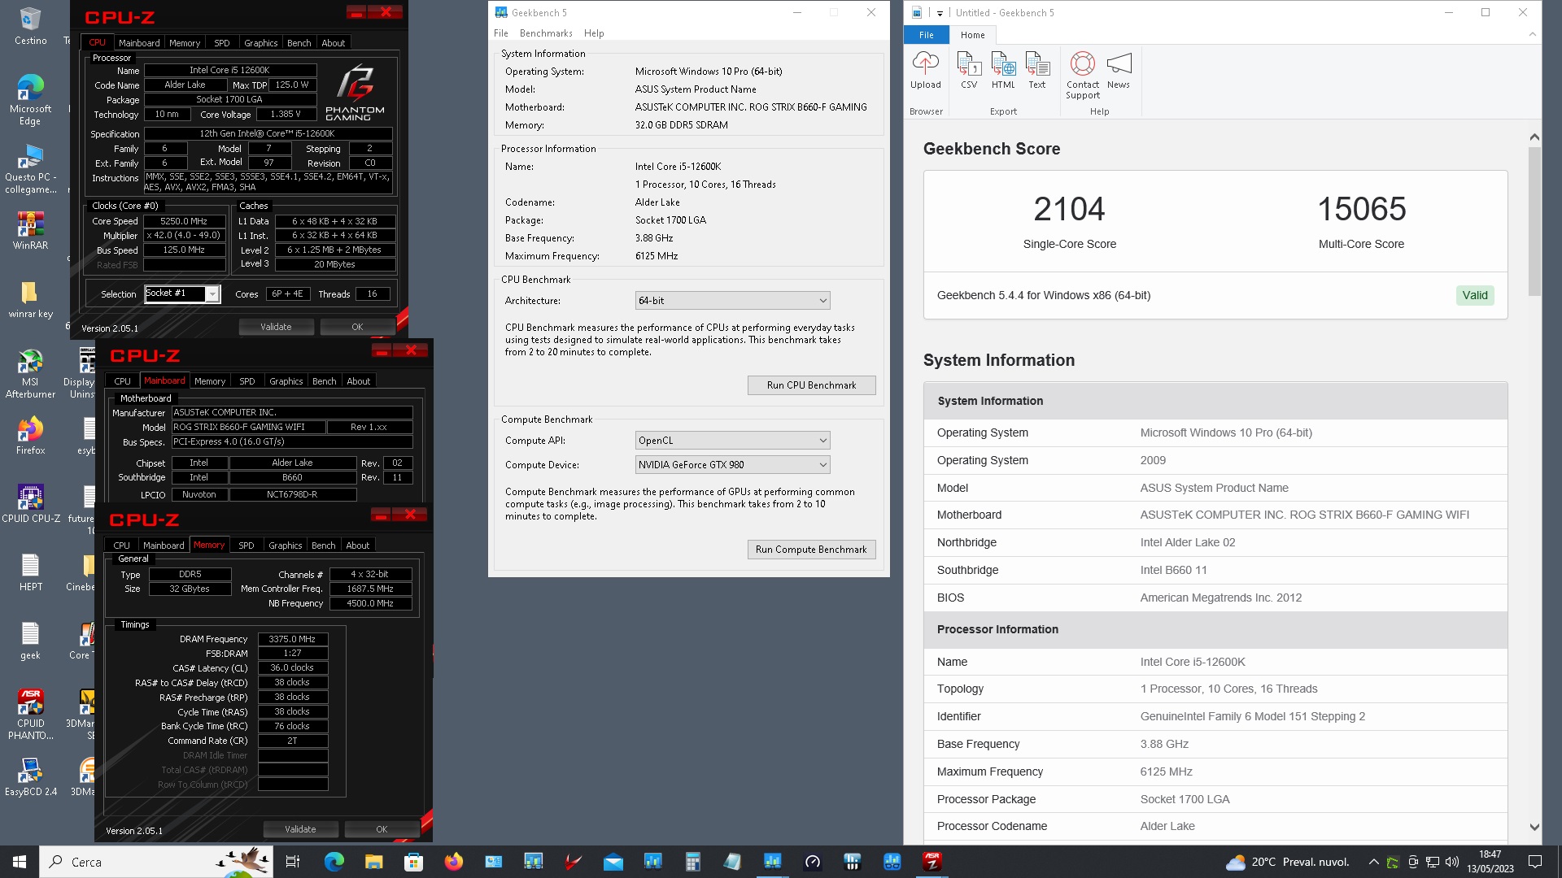
Task: Open the blue File tab in results window
Action: (927, 35)
